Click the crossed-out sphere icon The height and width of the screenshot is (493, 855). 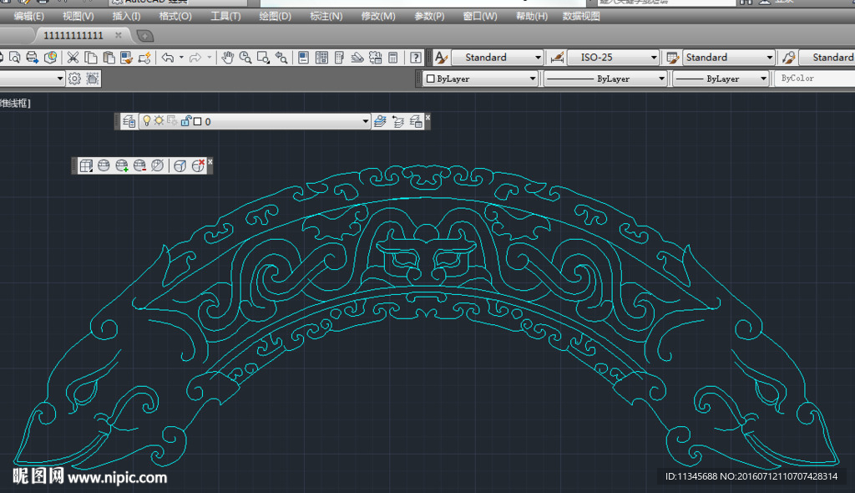(158, 165)
